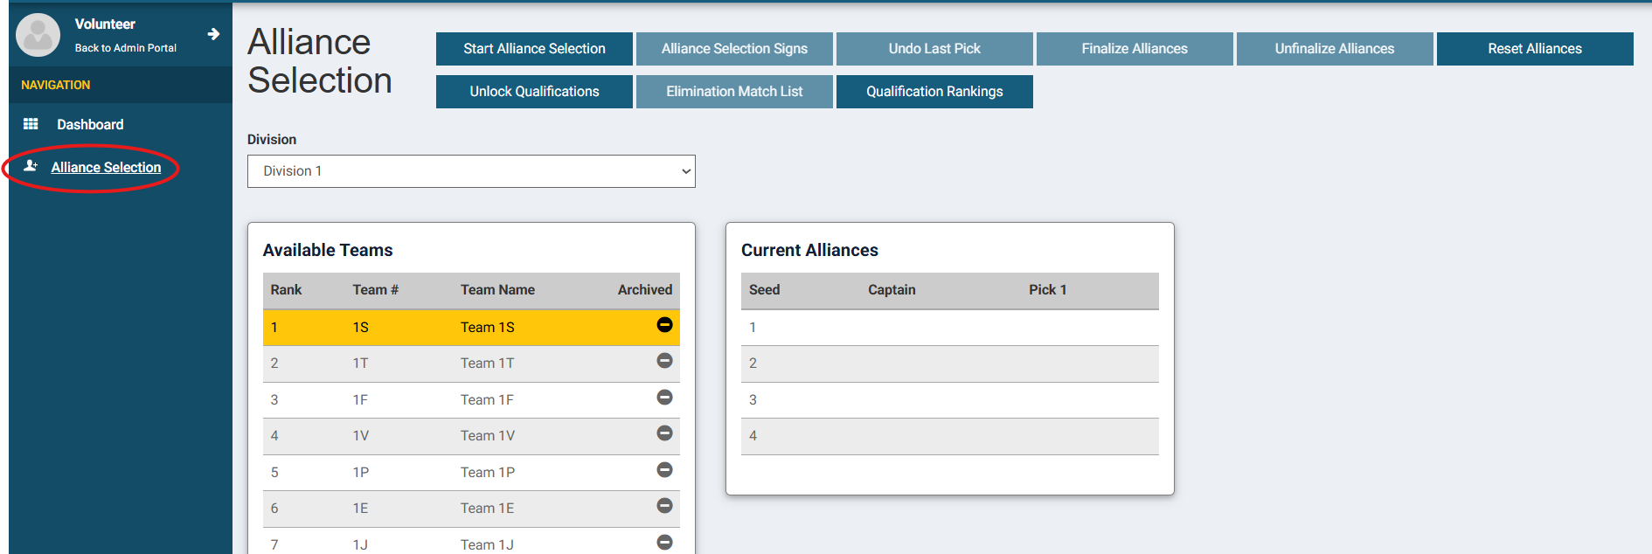Open Dashboard in the navigation sidebar
Viewport: 1652px width, 554px height.
click(90, 124)
